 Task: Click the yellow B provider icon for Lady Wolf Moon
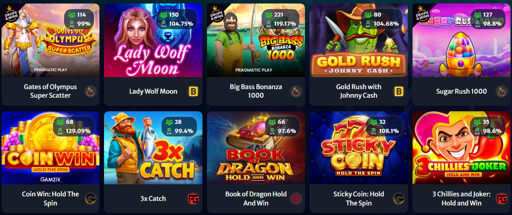pos(193,92)
